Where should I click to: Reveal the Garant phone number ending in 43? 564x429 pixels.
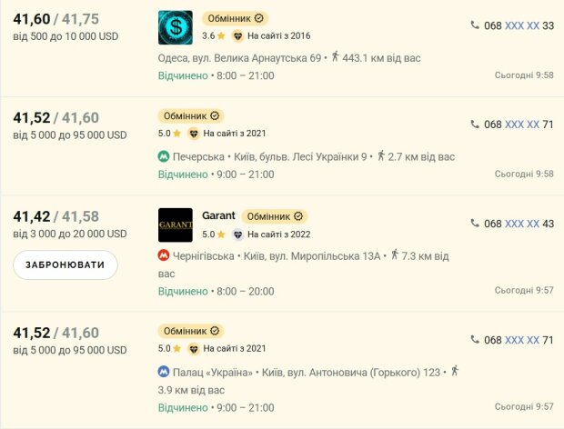pos(522,224)
